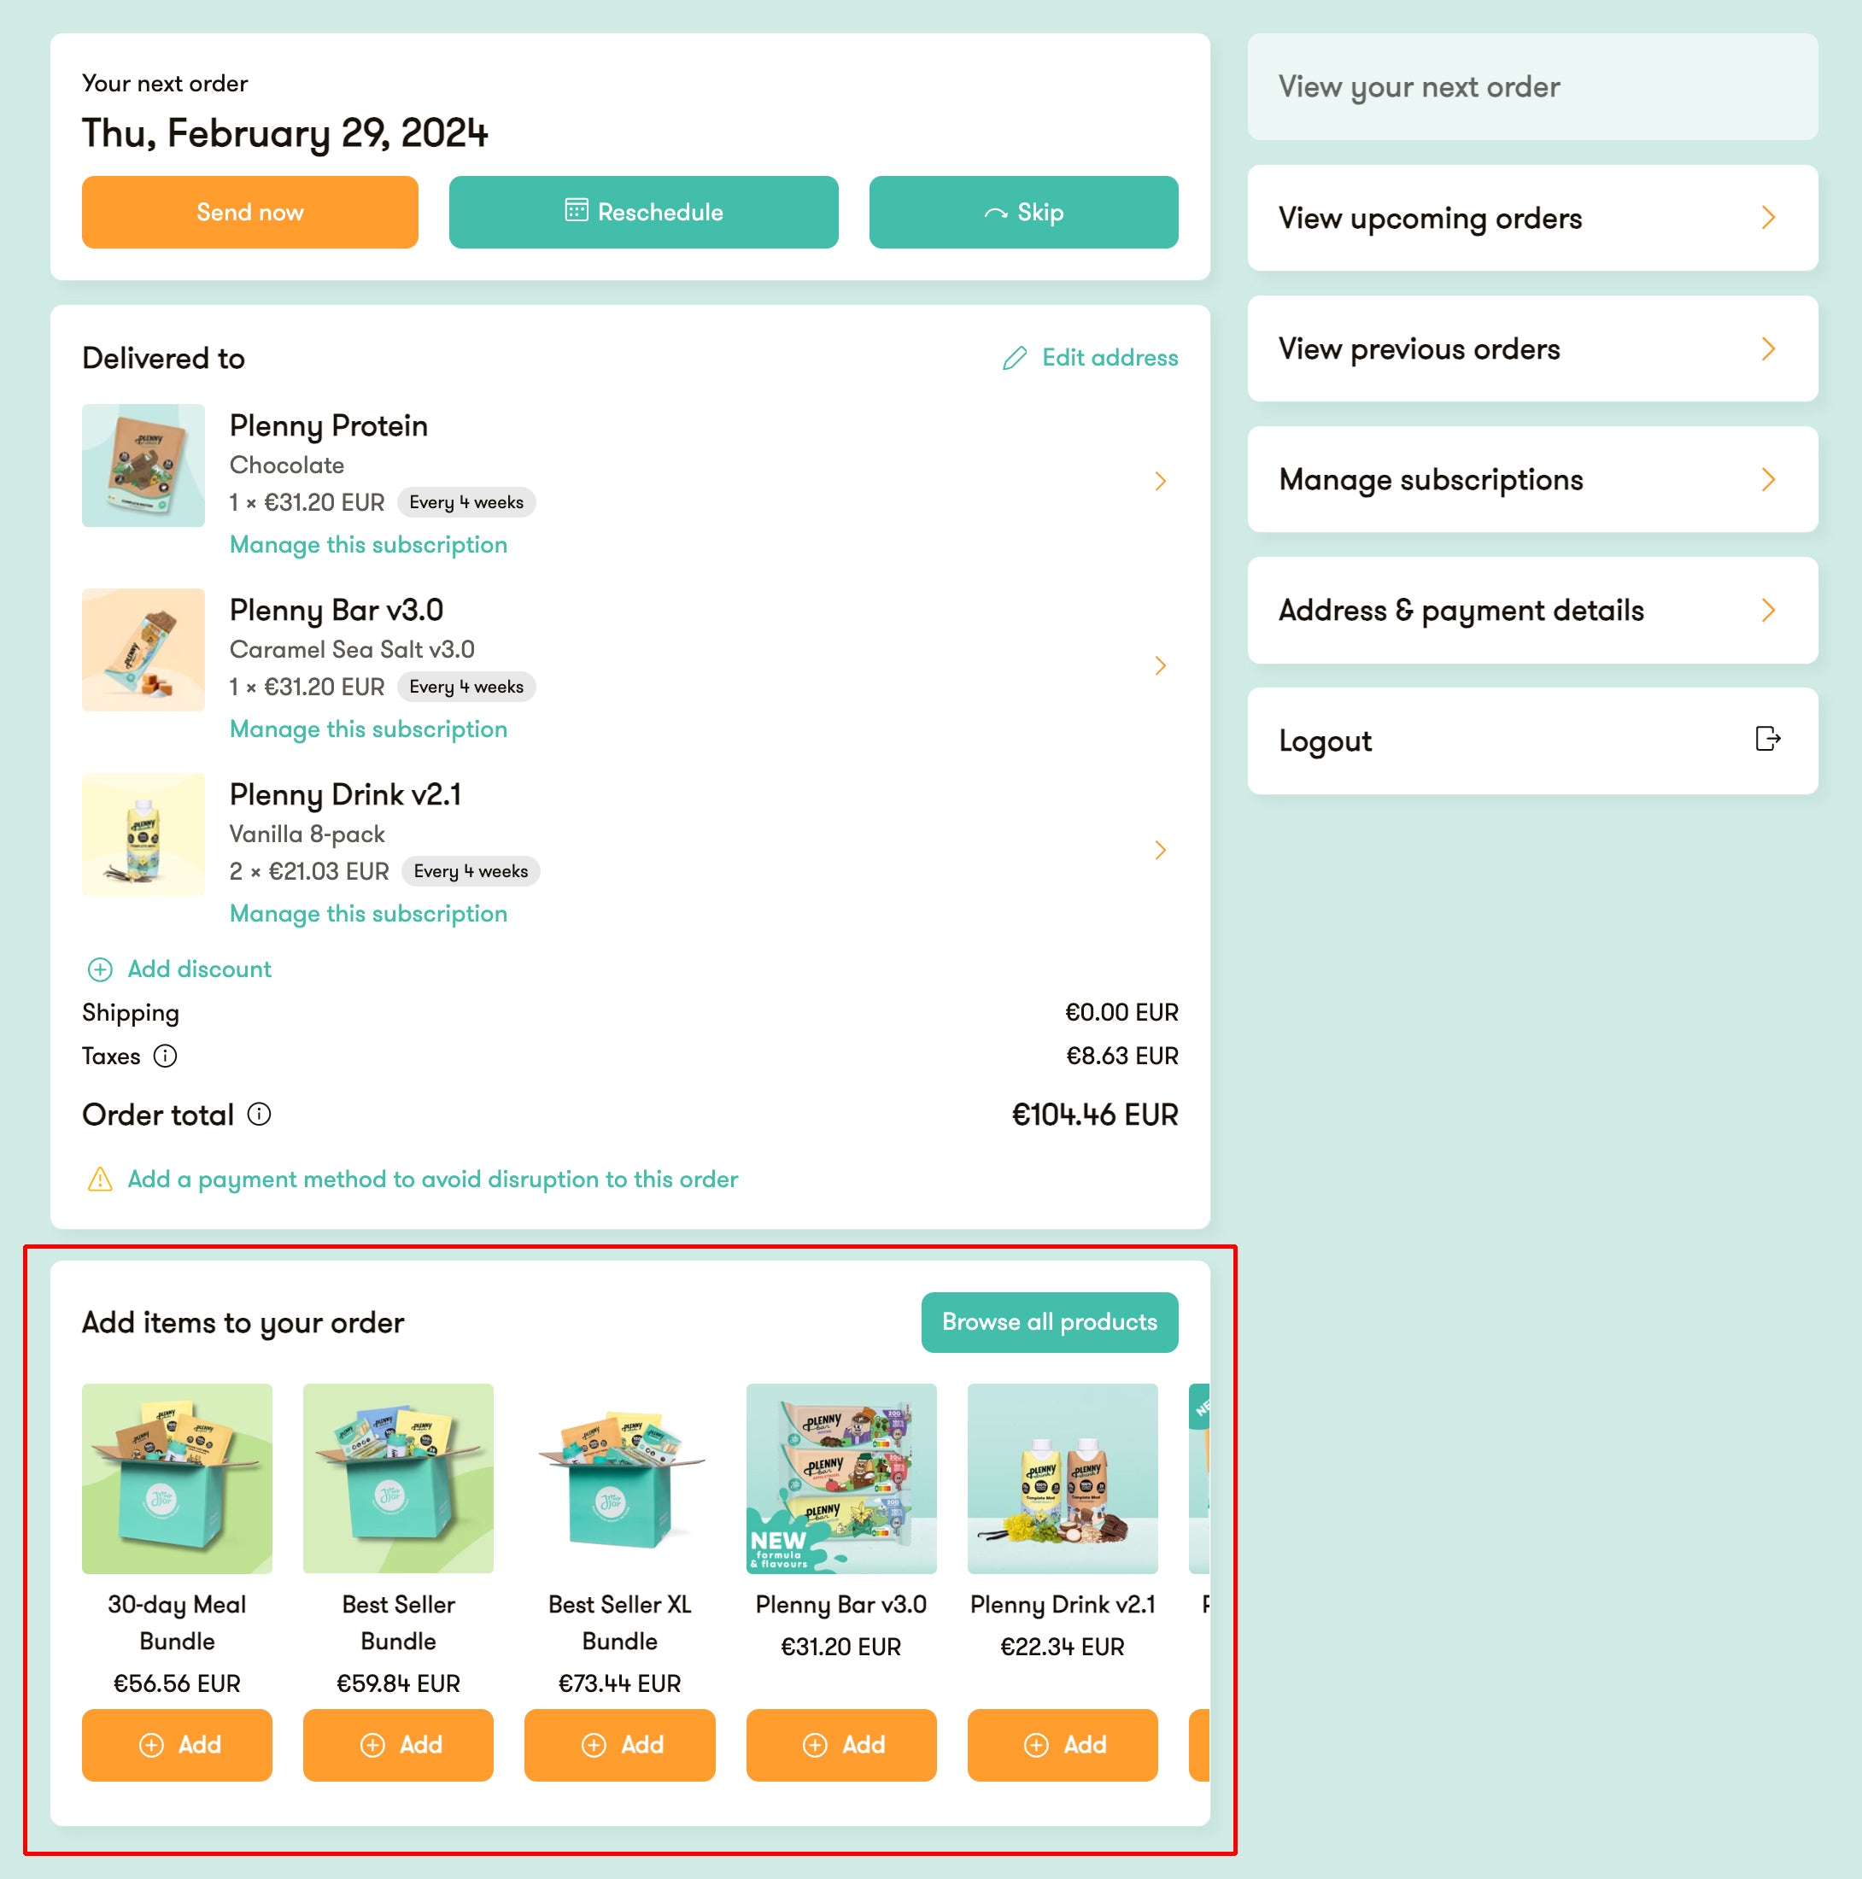Viewport: 1862px width, 1879px height.
Task: Click the Send now button
Action: [250, 212]
